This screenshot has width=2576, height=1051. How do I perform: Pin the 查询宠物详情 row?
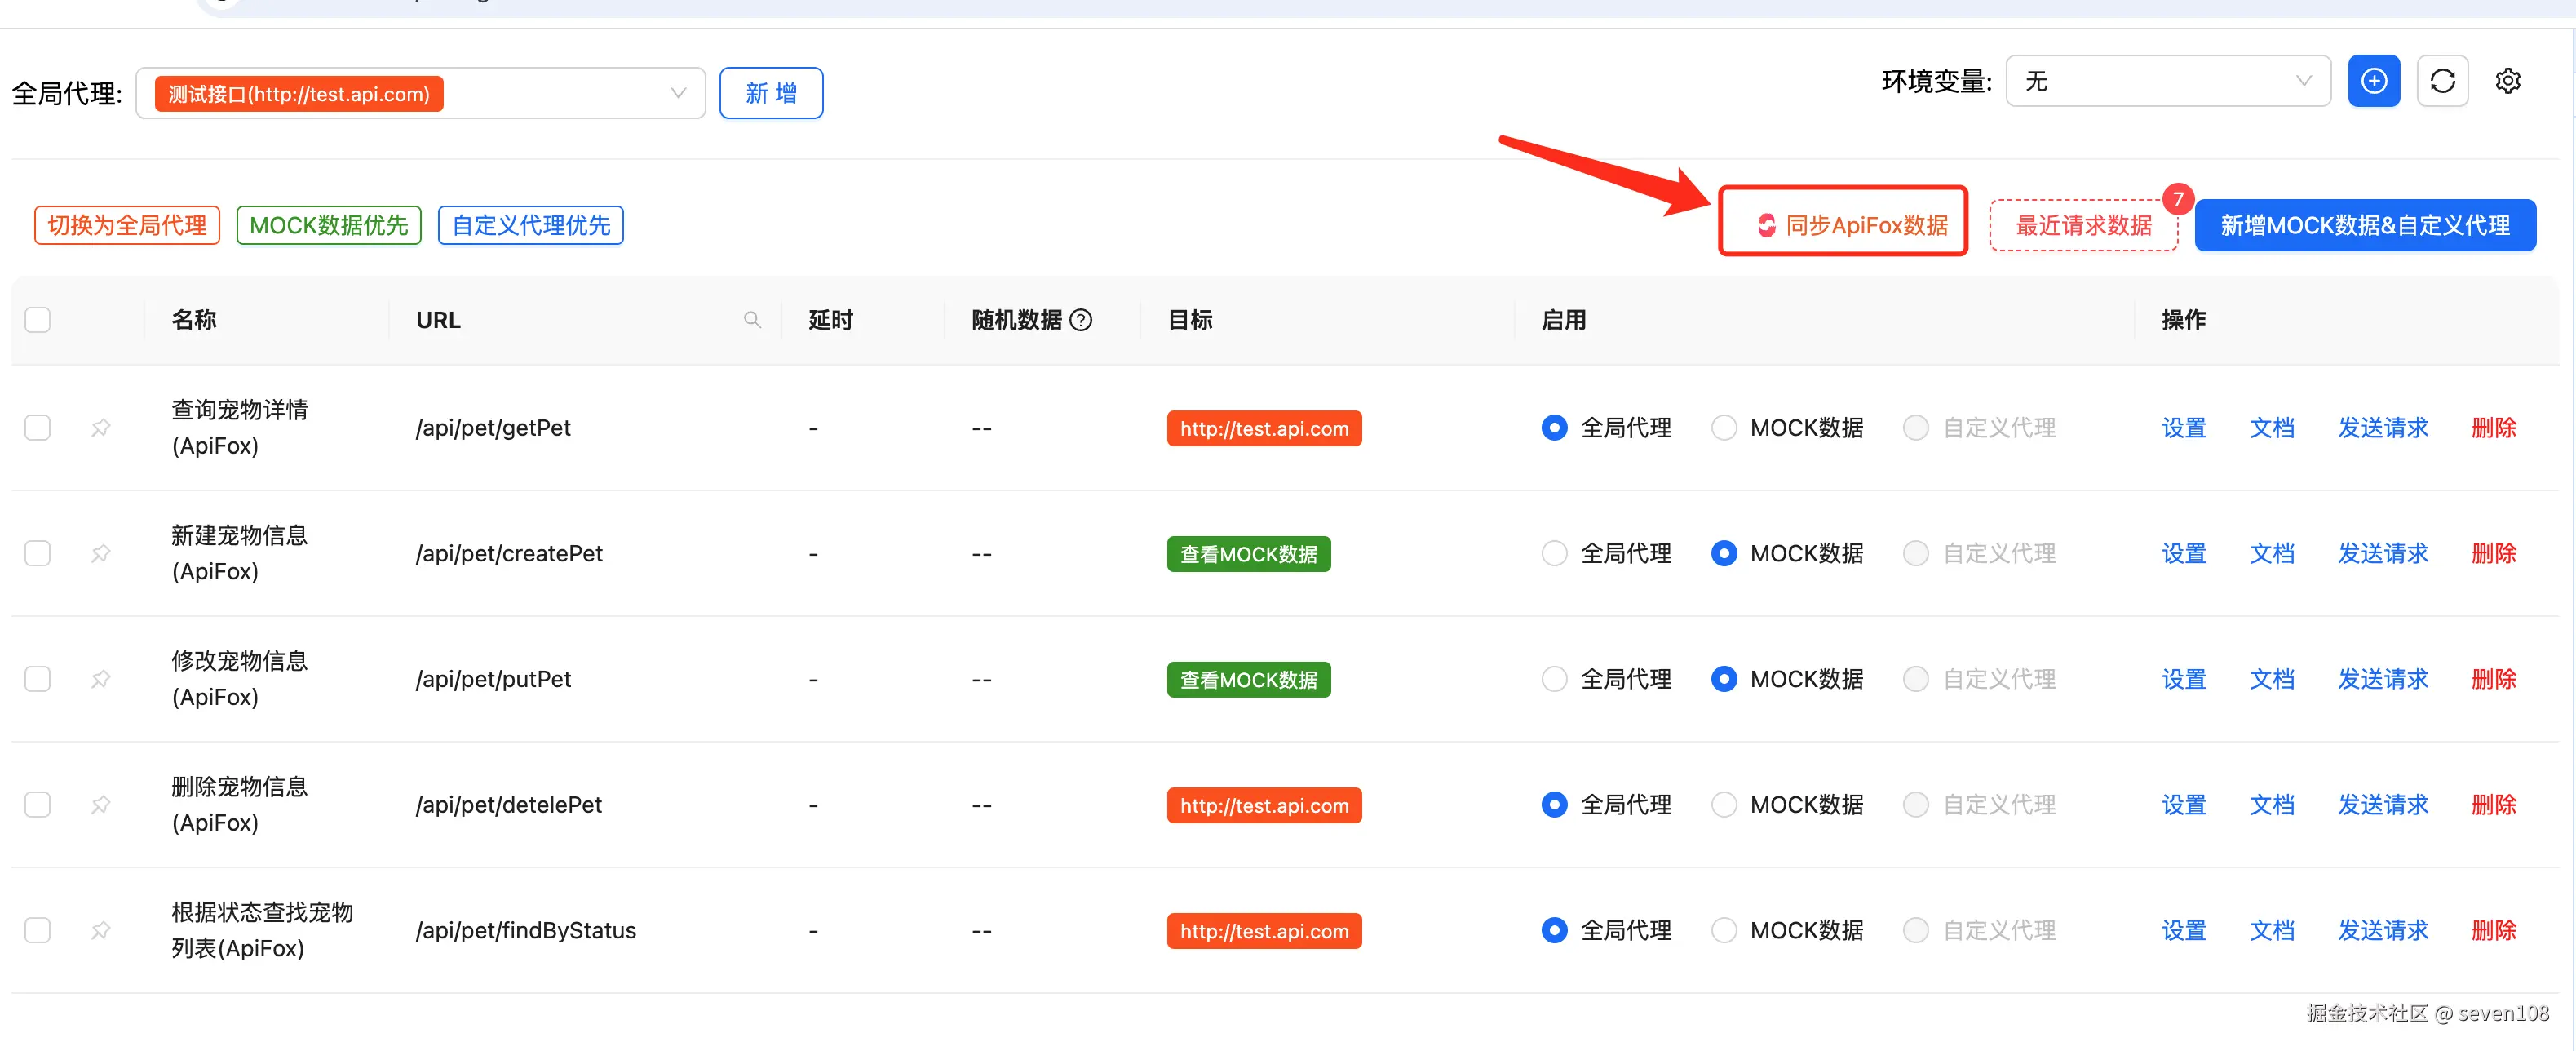coord(101,428)
